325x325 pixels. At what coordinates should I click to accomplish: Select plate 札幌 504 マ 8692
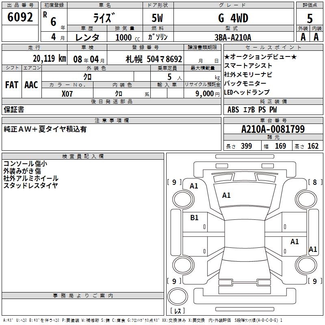click(x=154, y=59)
